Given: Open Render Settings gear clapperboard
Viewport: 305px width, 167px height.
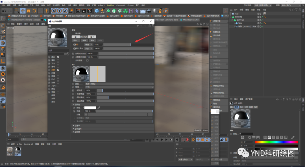Looking at the screenshot, I should point(90,11).
